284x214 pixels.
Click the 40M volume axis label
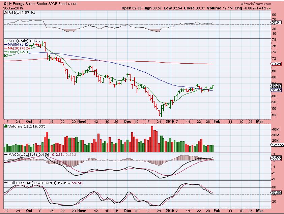(x=275, y=130)
